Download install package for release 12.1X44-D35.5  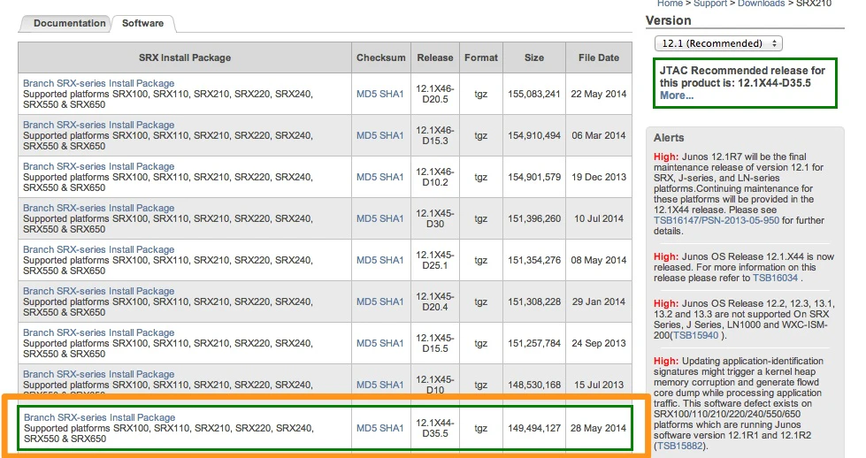pyautogui.click(x=99, y=417)
